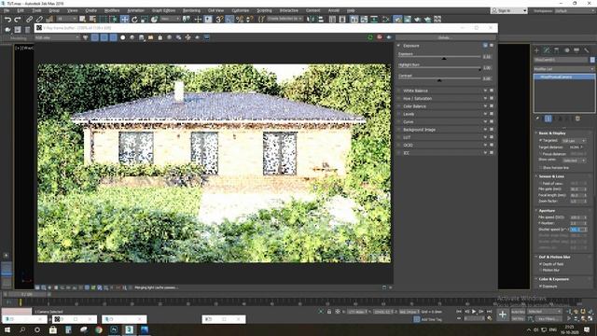Enable the Hue / Saturation correction checkbox
597x336 pixels.
pos(399,98)
